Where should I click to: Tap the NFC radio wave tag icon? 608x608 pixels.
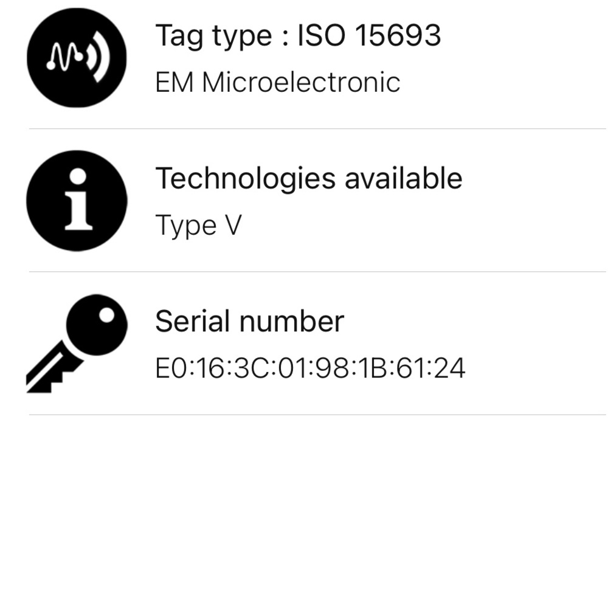77,57
